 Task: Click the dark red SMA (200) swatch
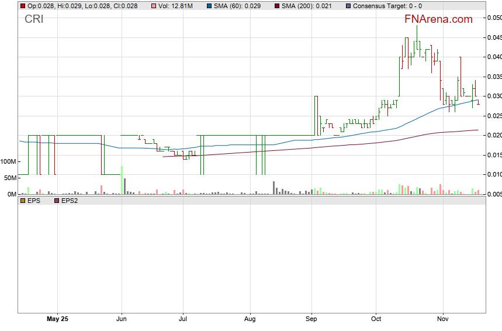[x=277, y=6]
